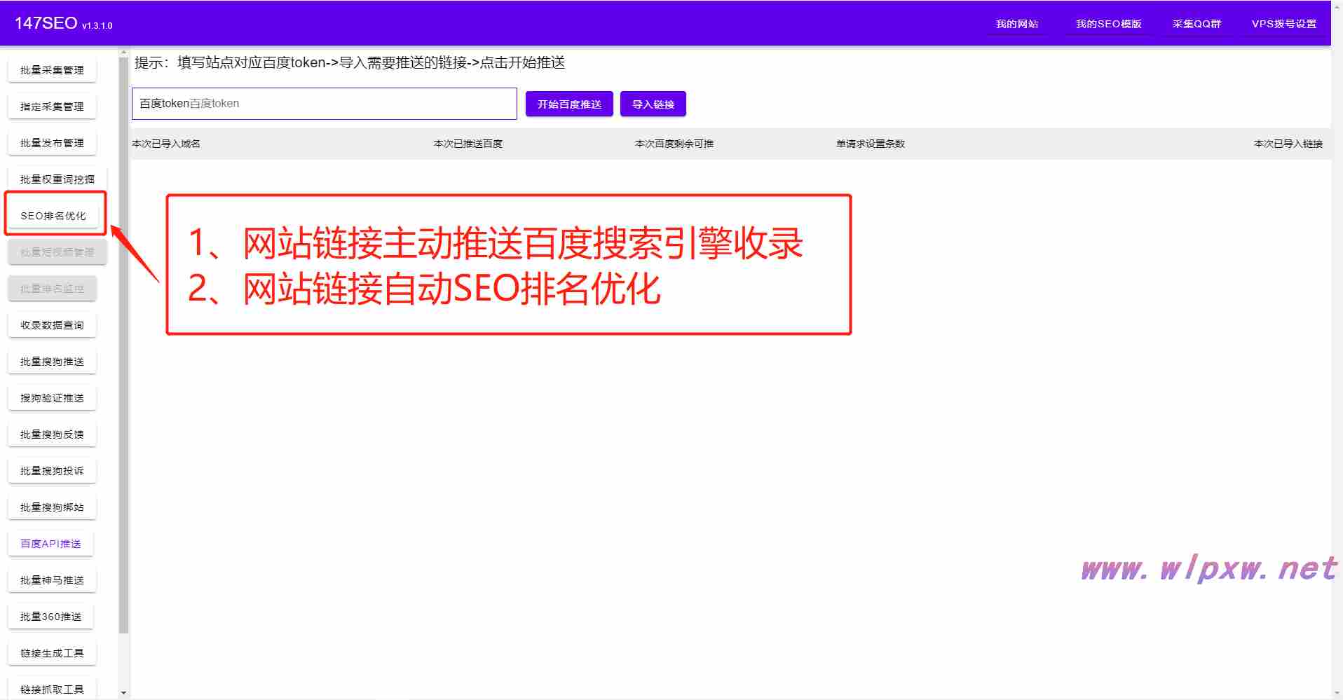Screen dimensions: 1343x700
Task: Click the 单请求设置条数 column header
Action: (871, 144)
